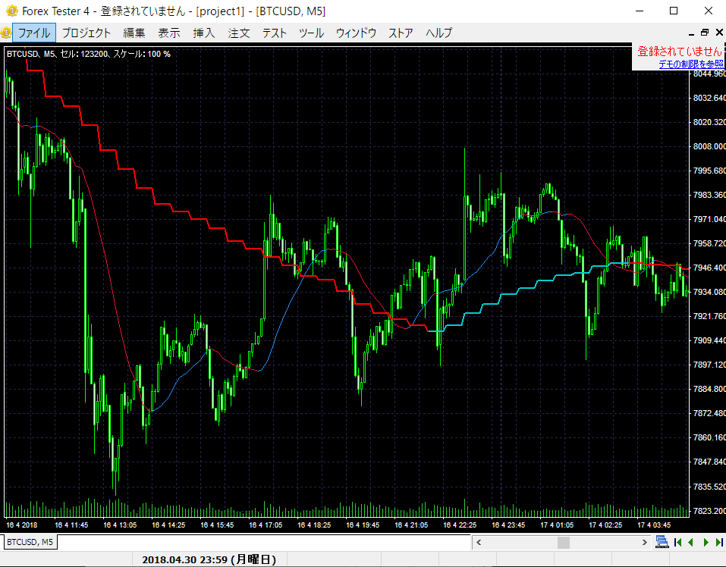Close the inner BTCUSD chart window

pos(719,33)
